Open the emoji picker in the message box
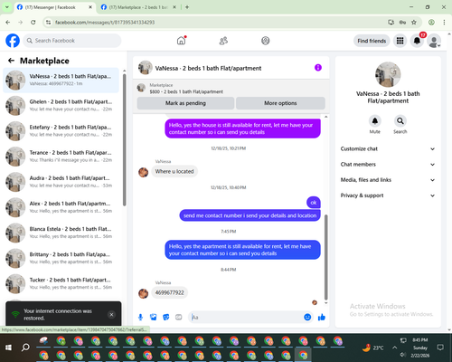The image size is (452, 362). 307,317
